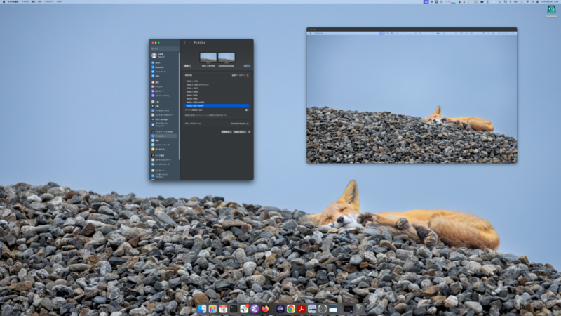
Task: Click the System Settings search field
Action: pyautogui.click(x=165, y=48)
